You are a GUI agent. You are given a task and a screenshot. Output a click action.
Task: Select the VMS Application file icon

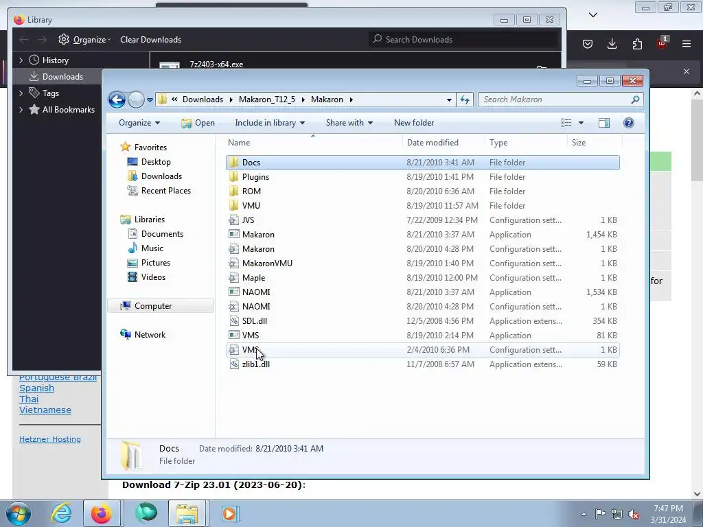[x=233, y=335]
